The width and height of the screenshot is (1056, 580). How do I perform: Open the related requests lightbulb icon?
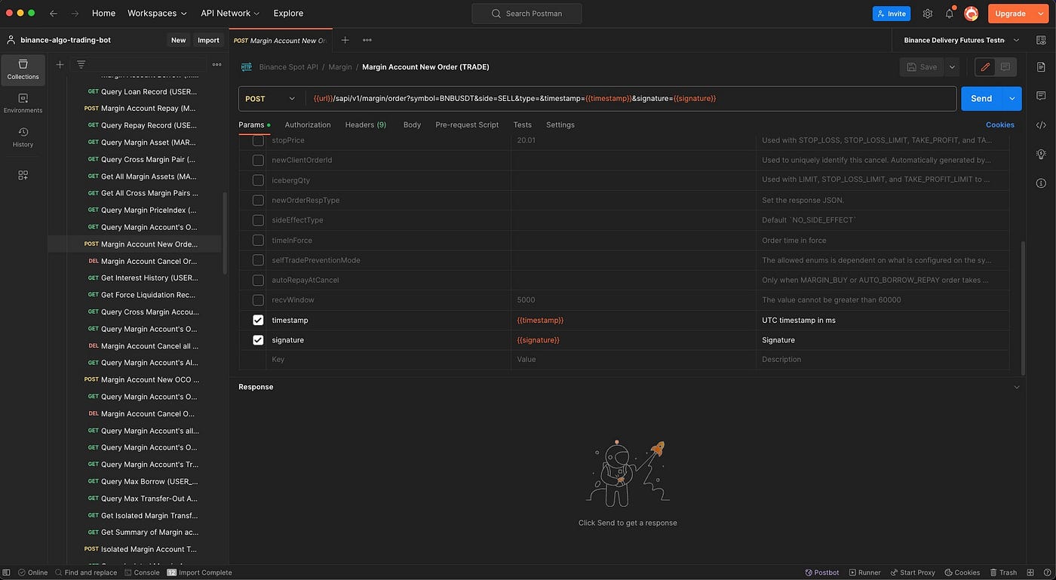pyautogui.click(x=1041, y=154)
